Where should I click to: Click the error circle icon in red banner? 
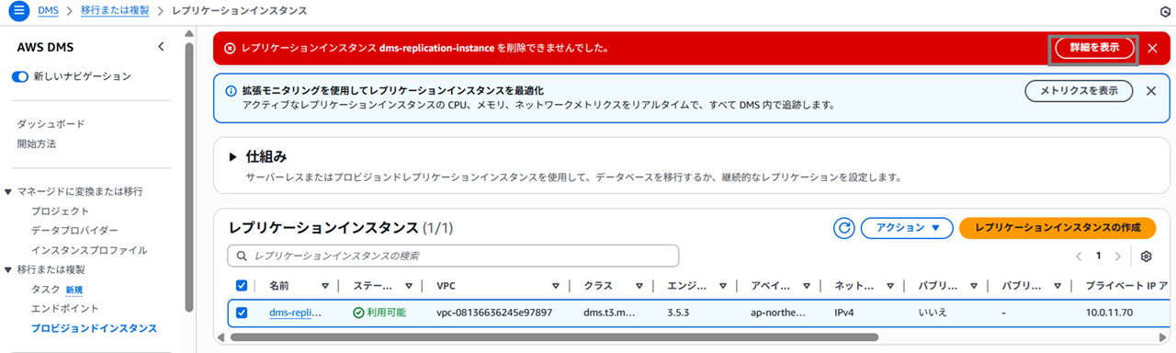click(x=230, y=48)
